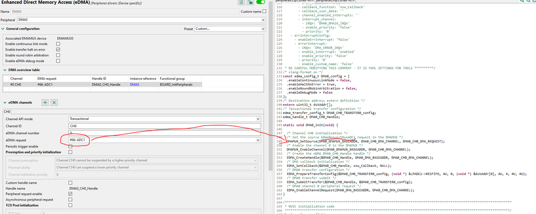Enable eDMA debug mode checkbox
Image resolution: width=536 pixels, height=214 pixels.
pos(58,61)
